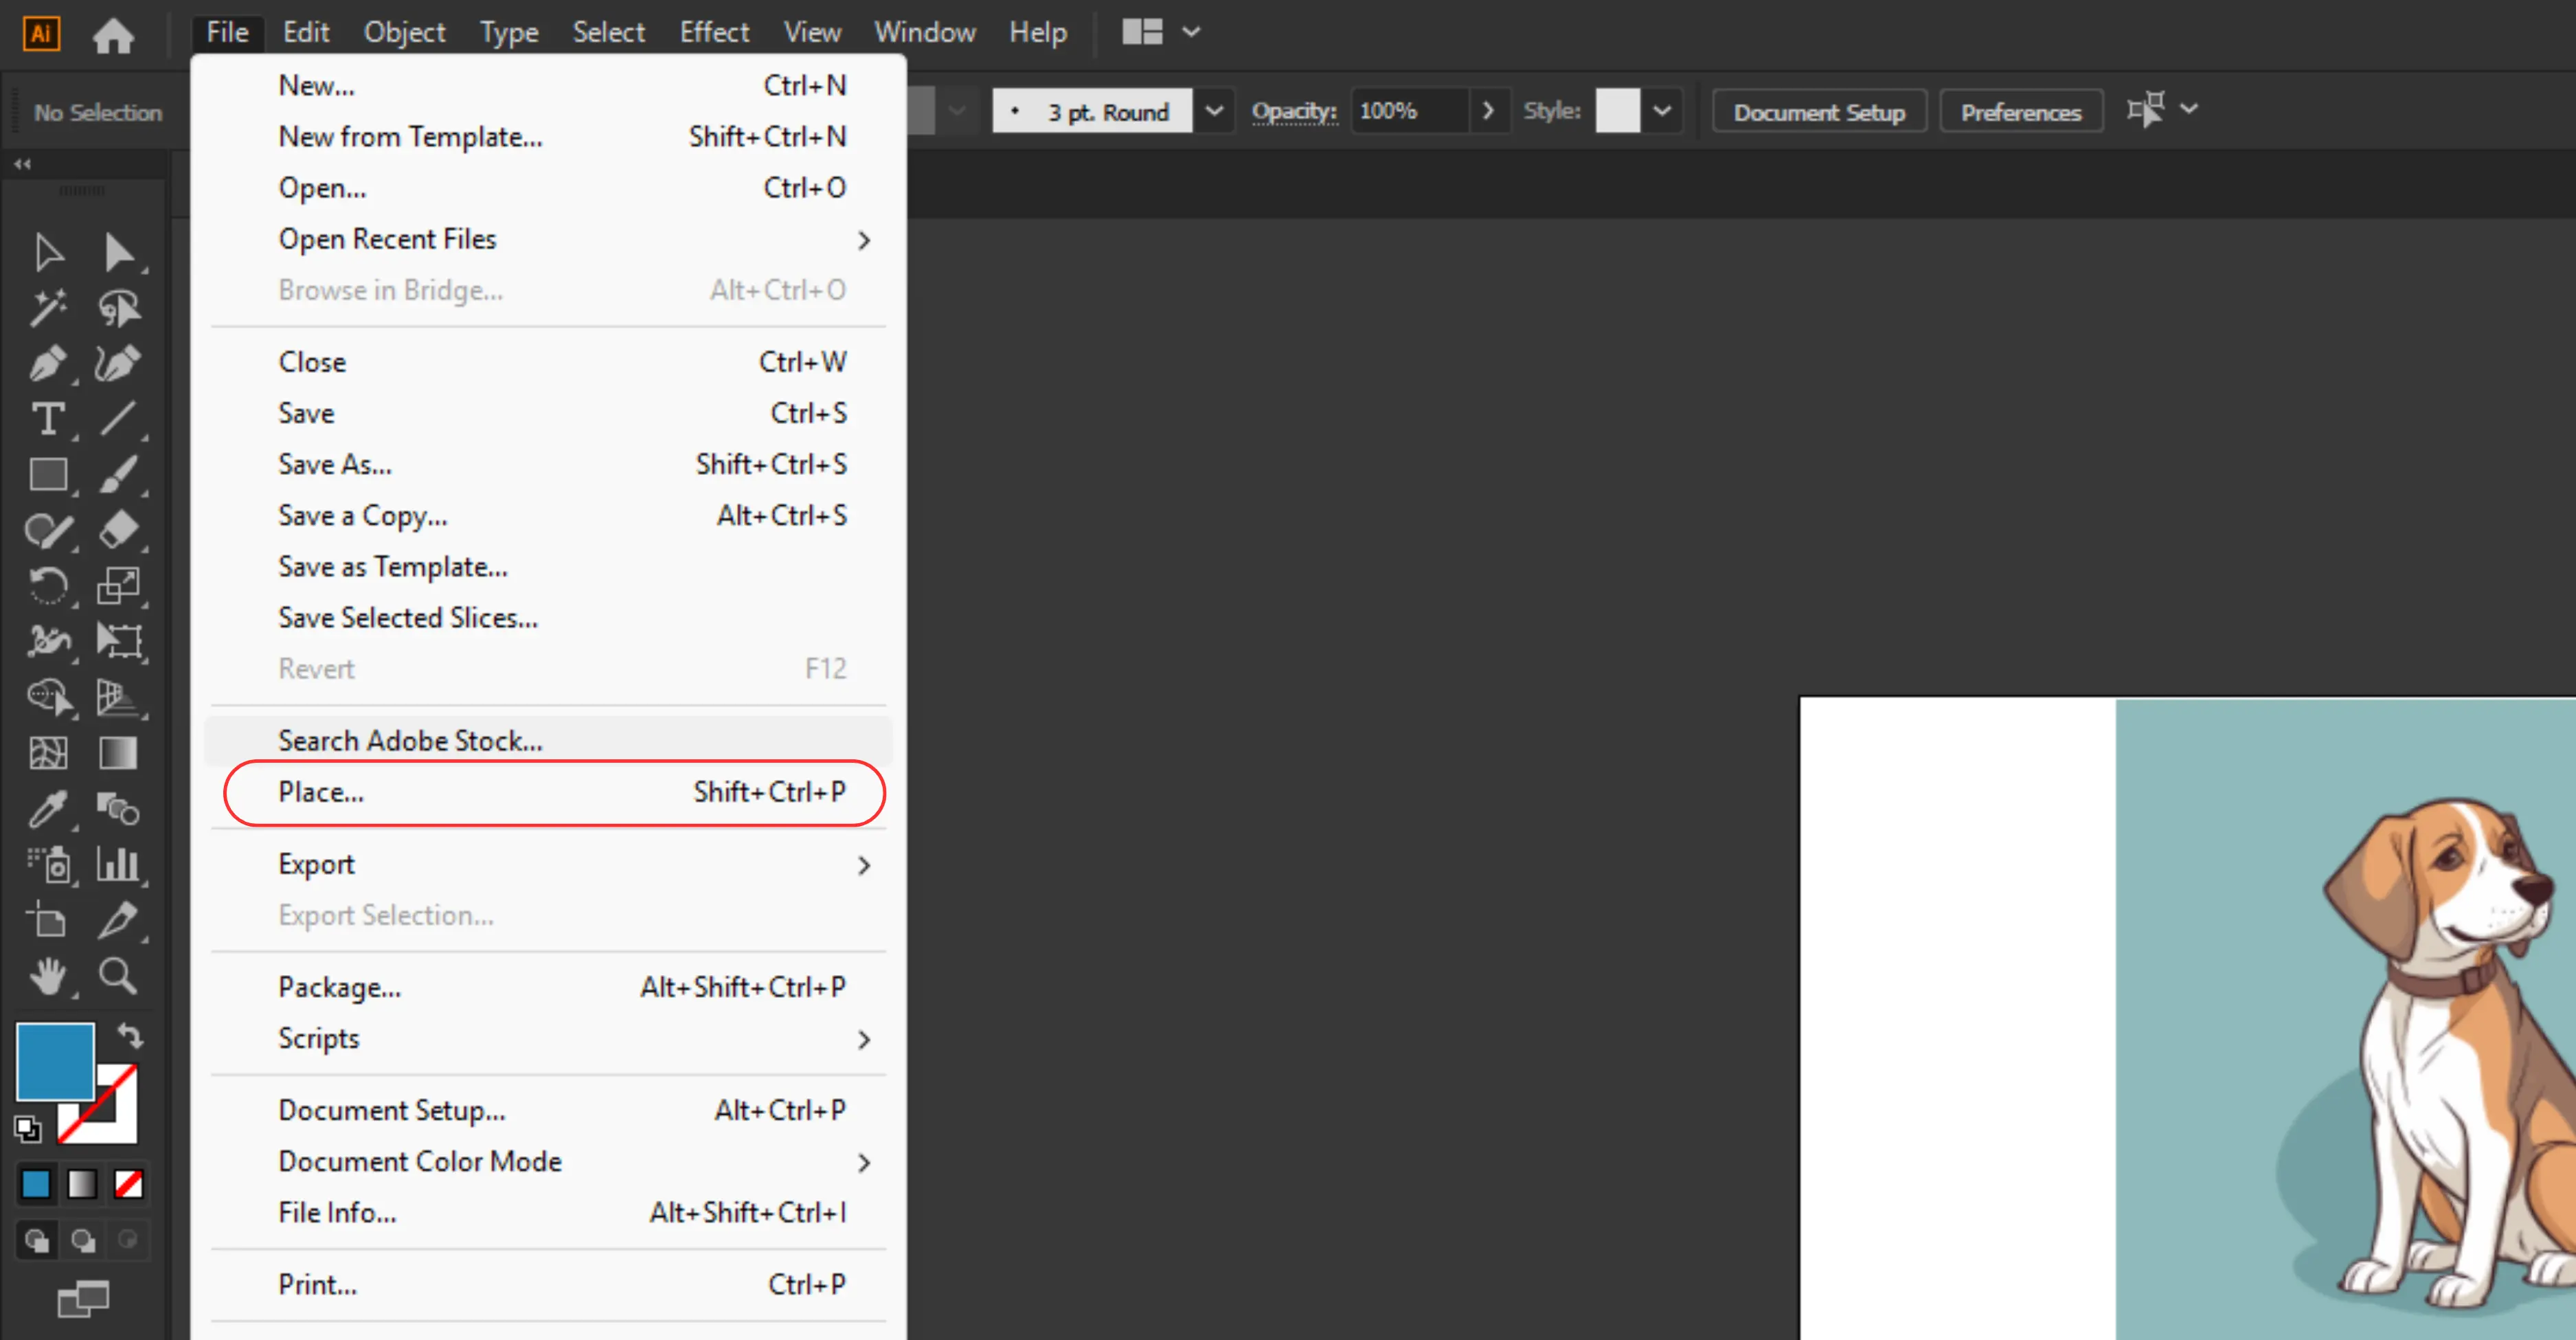Open the align options dropdown arrow
This screenshot has width=2576, height=1340.
click(2189, 108)
